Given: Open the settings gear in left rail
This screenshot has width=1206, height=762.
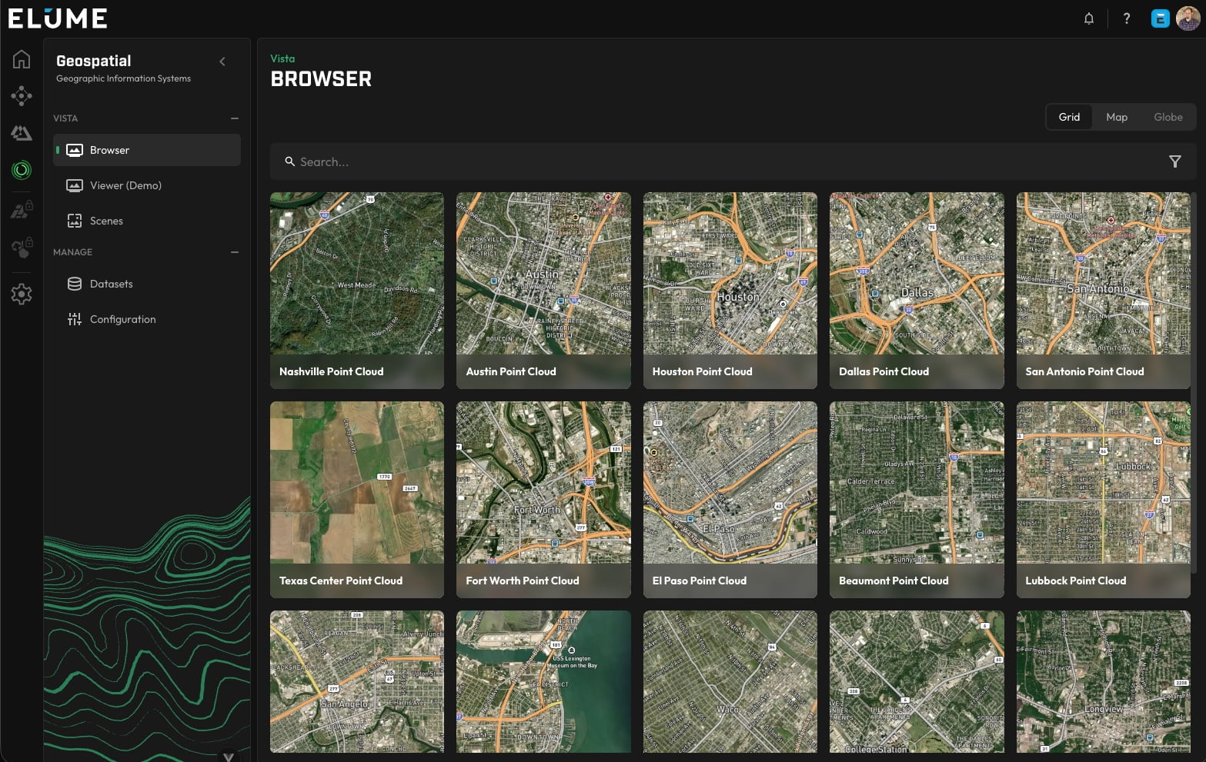Looking at the screenshot, I should (22, 294).
